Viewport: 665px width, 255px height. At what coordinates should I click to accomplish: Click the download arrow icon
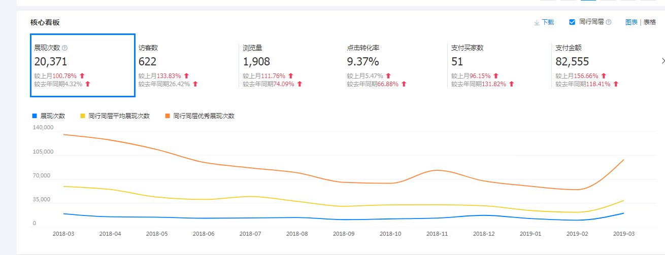537,22
